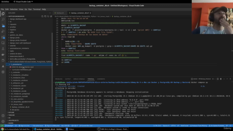233x131 pixels.
Task: Create a new file in explorer
Action: tap(42, 16)
